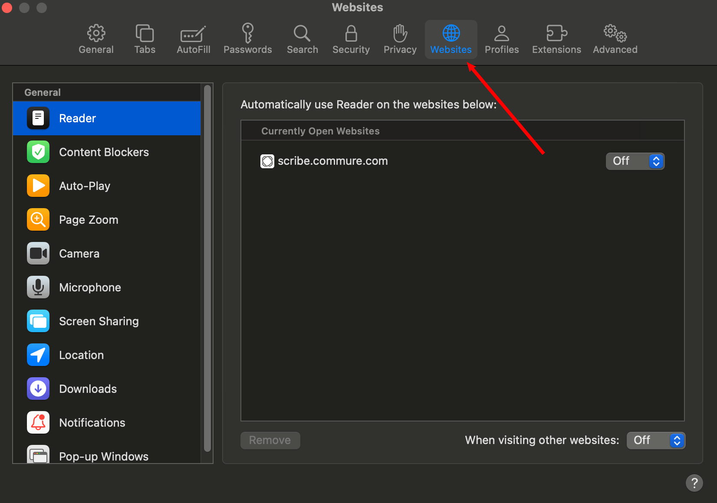Select scribe.commure.com website row text
Viewport: 717px width, 503px height.
coord(333,161)
